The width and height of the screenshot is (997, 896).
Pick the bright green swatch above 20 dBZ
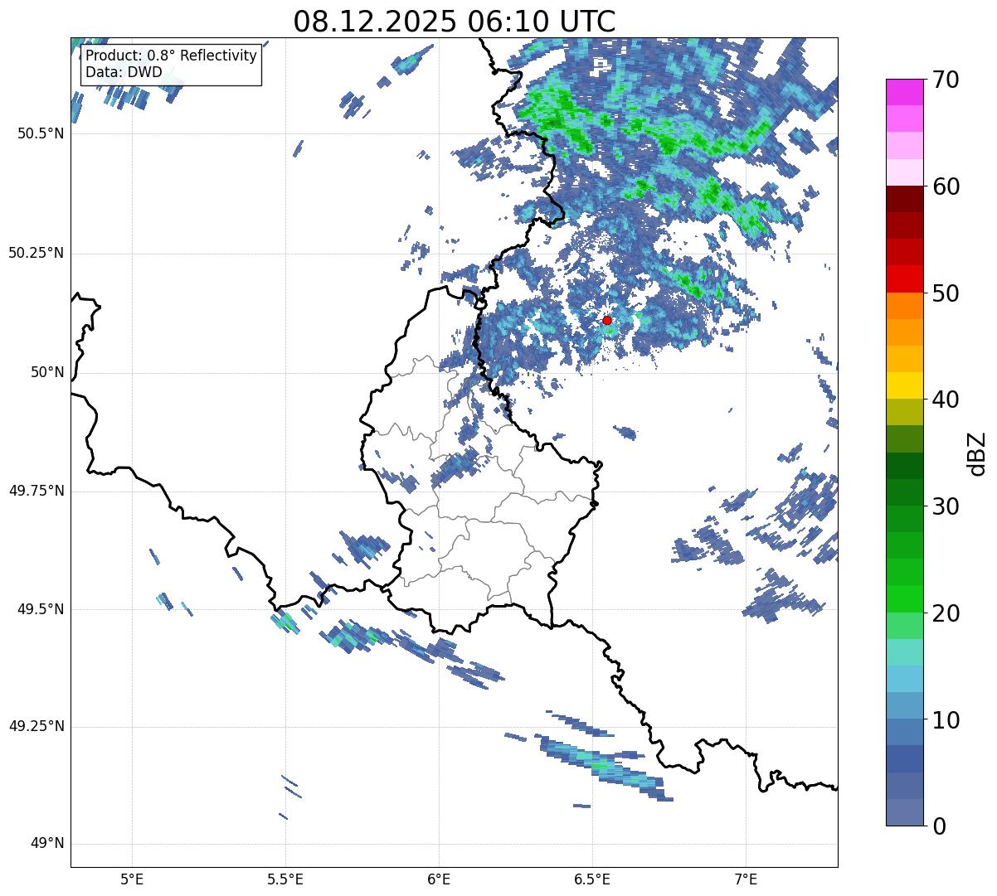click(904, 599)
